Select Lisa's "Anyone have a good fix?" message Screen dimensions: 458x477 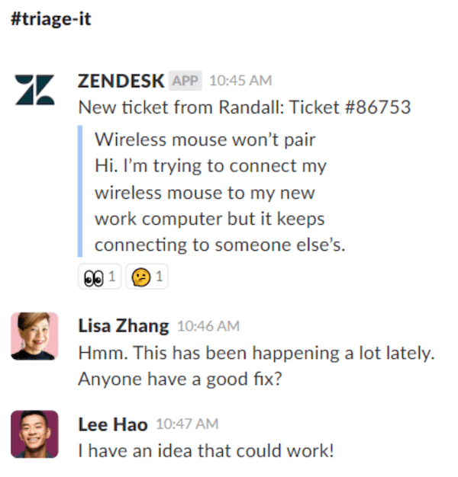tap(180, 377)
